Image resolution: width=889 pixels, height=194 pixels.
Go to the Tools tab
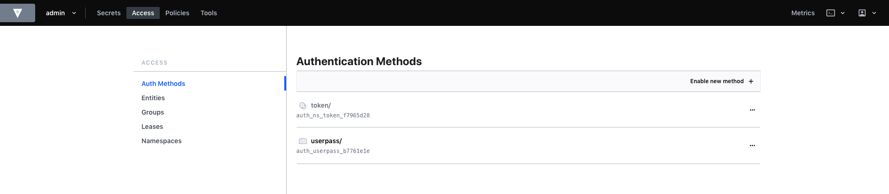tap(209, 13)
